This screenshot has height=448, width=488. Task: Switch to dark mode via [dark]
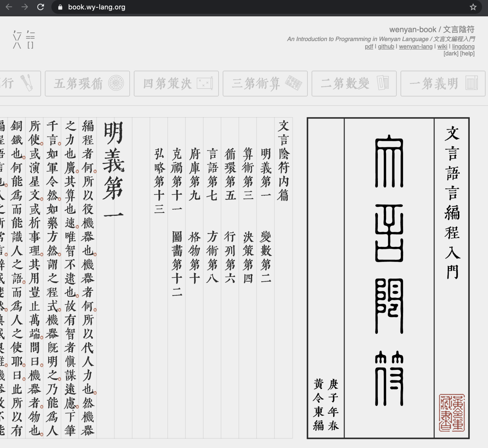pyautogui.click(x=451, y=53)
